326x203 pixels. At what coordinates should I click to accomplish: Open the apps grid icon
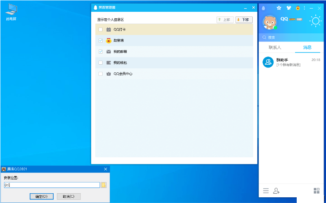[x=317, y=190]
